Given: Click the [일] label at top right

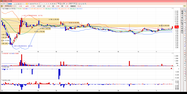Looking at the screenshot, I should [x=184, y=6].
